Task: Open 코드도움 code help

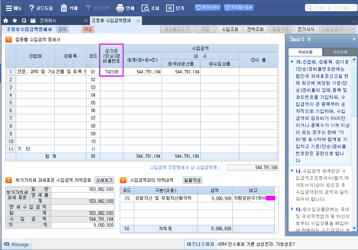Action: pyautogui.click(x=41, y=8)
